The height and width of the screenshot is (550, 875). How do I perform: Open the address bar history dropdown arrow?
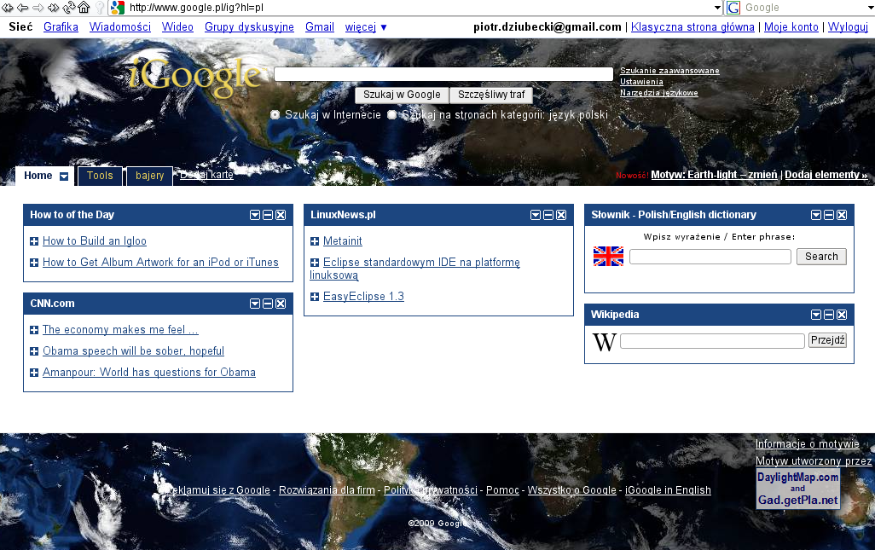pos(717,8)
